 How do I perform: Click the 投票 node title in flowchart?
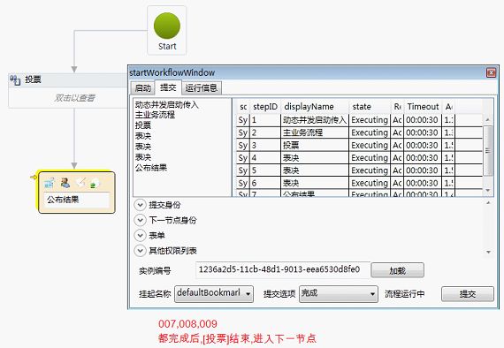click(33, 79)
